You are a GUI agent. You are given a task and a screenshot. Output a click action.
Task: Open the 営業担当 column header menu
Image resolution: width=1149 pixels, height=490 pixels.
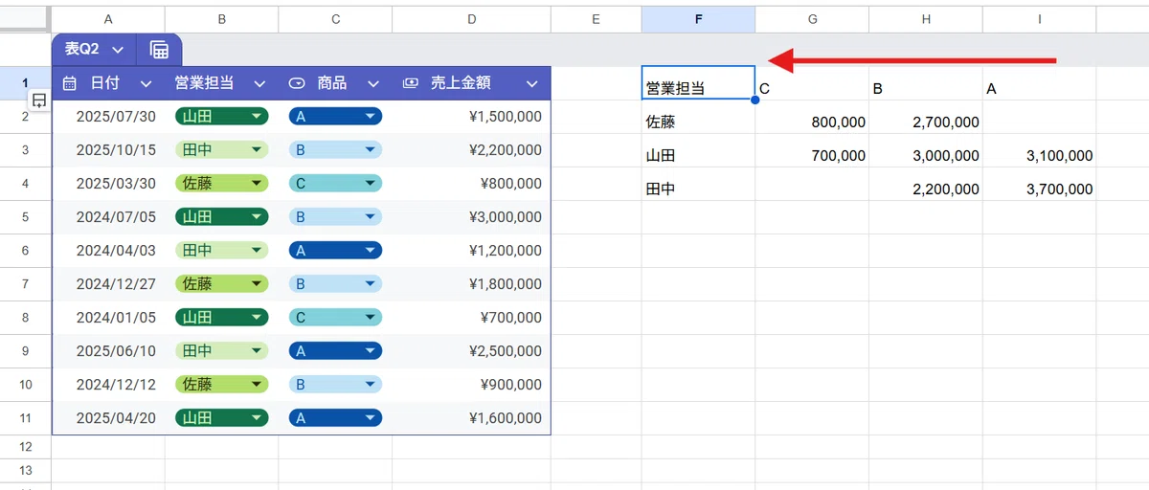[x=260, y=83]
